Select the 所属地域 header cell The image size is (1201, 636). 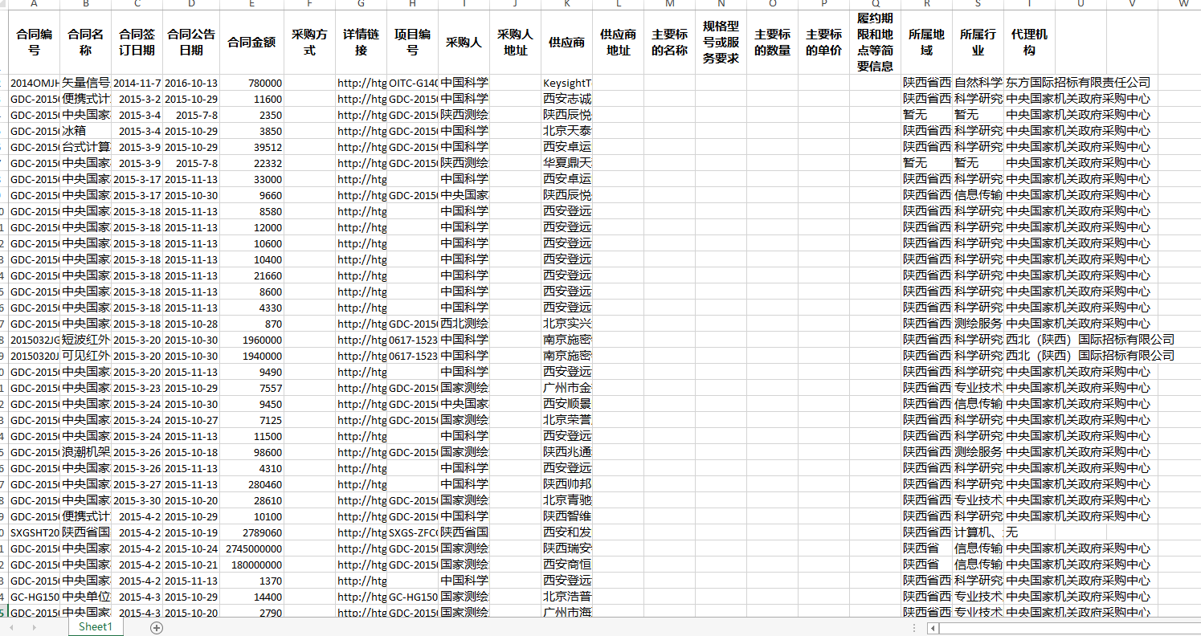(926, 43)
